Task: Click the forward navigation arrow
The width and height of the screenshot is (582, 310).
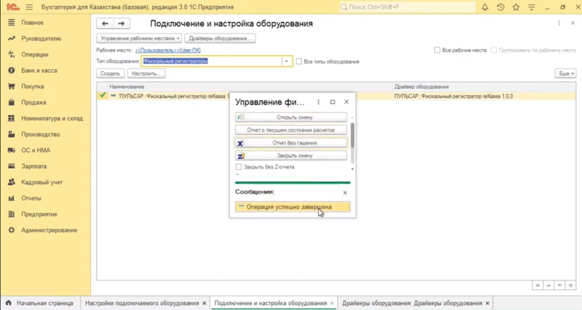Action: point(121,23)
